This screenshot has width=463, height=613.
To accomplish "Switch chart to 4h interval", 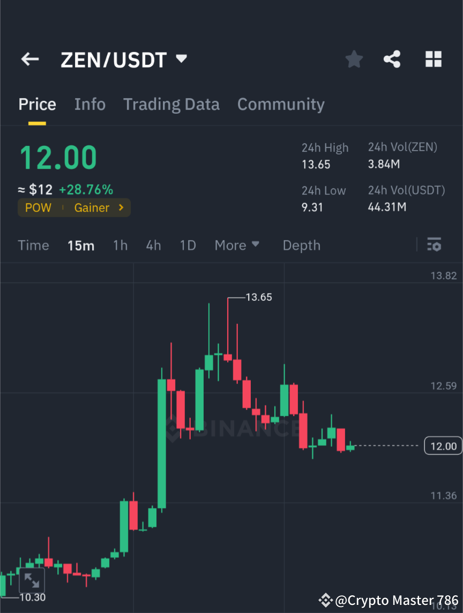I will (x=153, y=245).
